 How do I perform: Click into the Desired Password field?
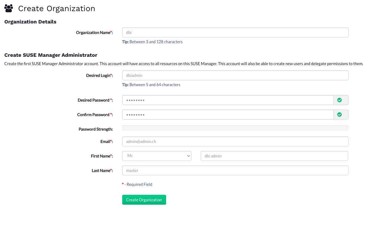point(228,100)
